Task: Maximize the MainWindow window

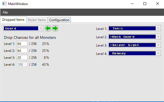Action: (145, 4)
